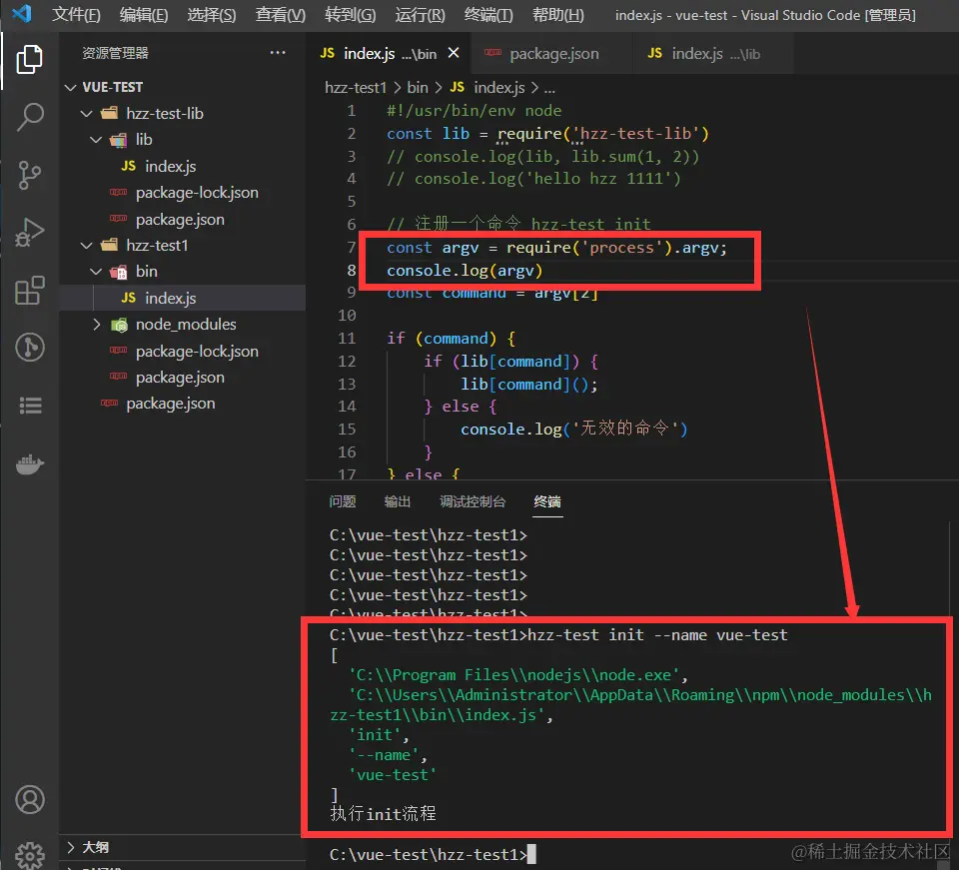Image resolution: width=959 pixels, height=870 pixels.
Task: Open package.json under hzz-test1
Action: click(180, 378)
